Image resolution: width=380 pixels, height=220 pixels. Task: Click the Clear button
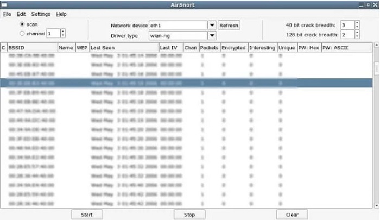click(x=292, y=215)
